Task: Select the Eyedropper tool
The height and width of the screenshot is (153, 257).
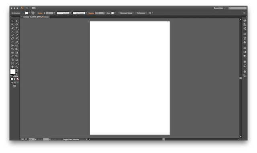Action: tap(12, 56)
